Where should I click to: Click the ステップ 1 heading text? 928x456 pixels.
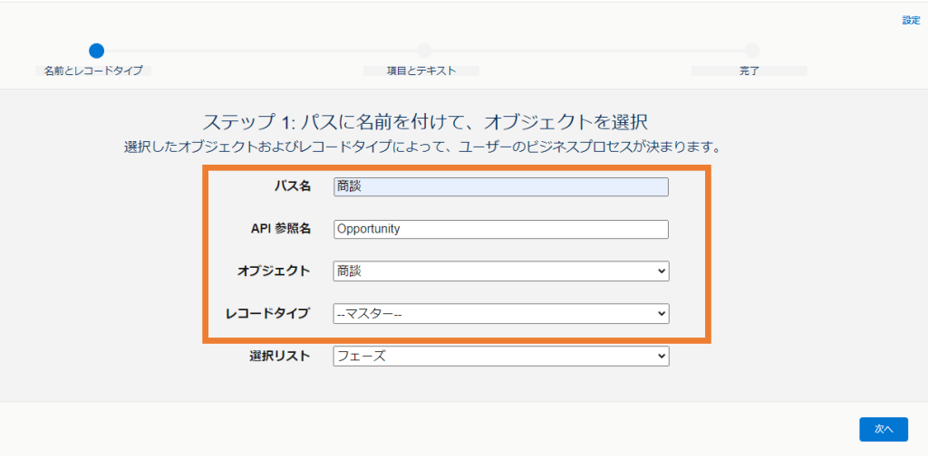[424, 121]
